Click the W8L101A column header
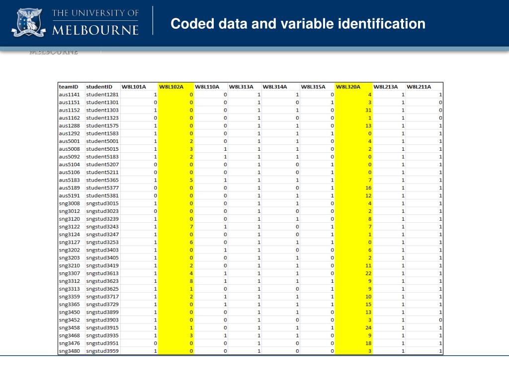 134,87
